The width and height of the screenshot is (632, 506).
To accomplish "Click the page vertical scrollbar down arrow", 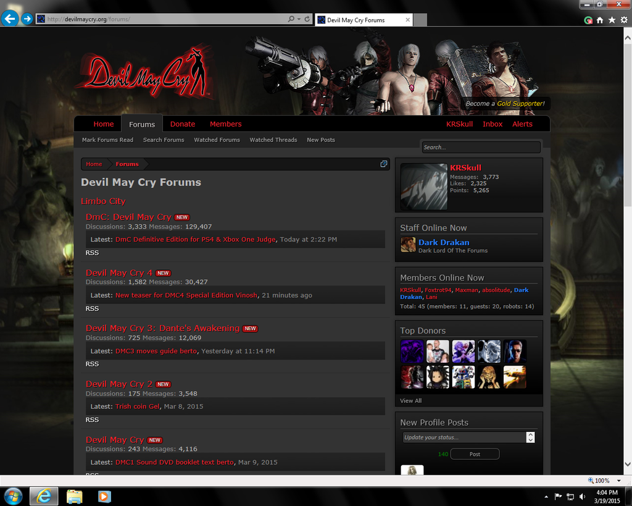I will tap(627, 465).
